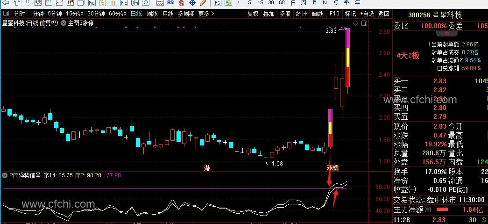Viewport: 488px width, 224px height.
Task: Click the down arrow toolbar icon
Action: 28,3
